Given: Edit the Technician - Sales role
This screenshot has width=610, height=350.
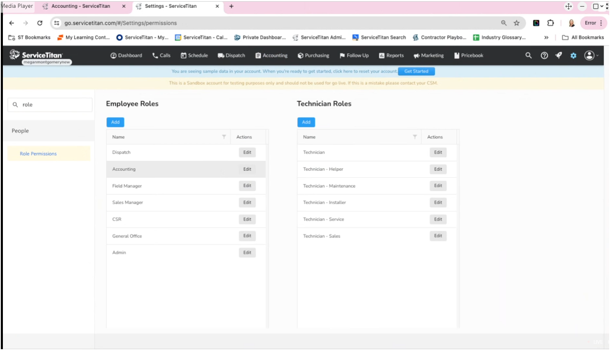Looking at the screenshot, I should (438, 236).
